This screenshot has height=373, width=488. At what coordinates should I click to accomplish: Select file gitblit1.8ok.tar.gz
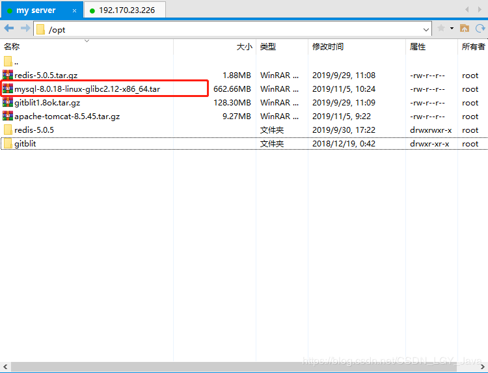47,103
